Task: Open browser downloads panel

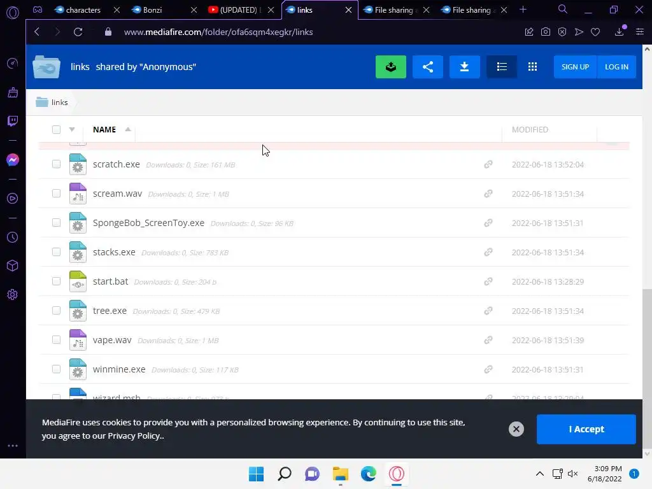Action: click(620, 31)
